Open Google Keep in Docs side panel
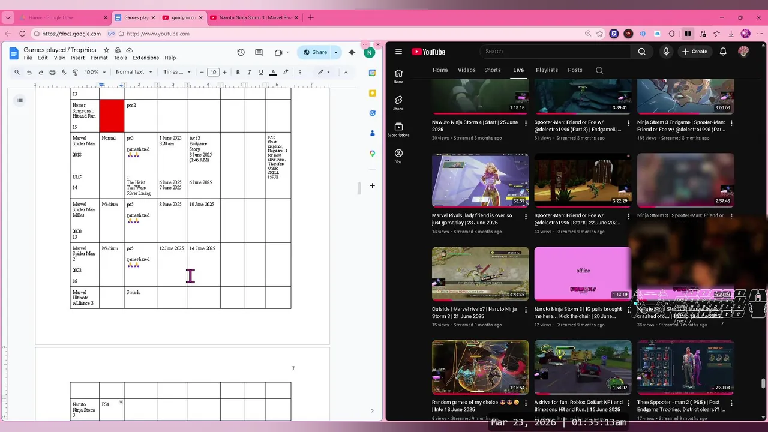Screen dimensions: 768x432 (x=372, y=93)
